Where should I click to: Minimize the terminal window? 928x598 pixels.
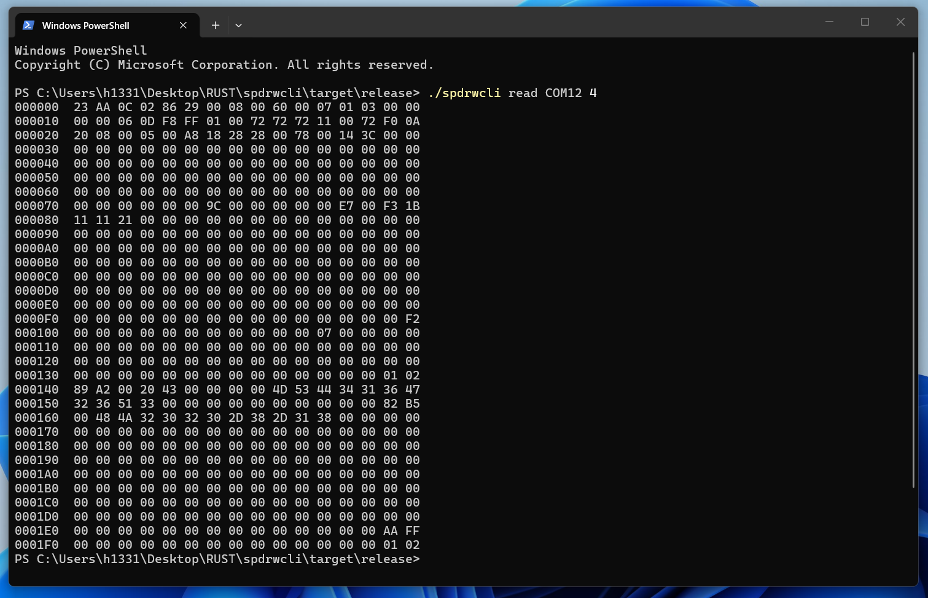(829, 22)
